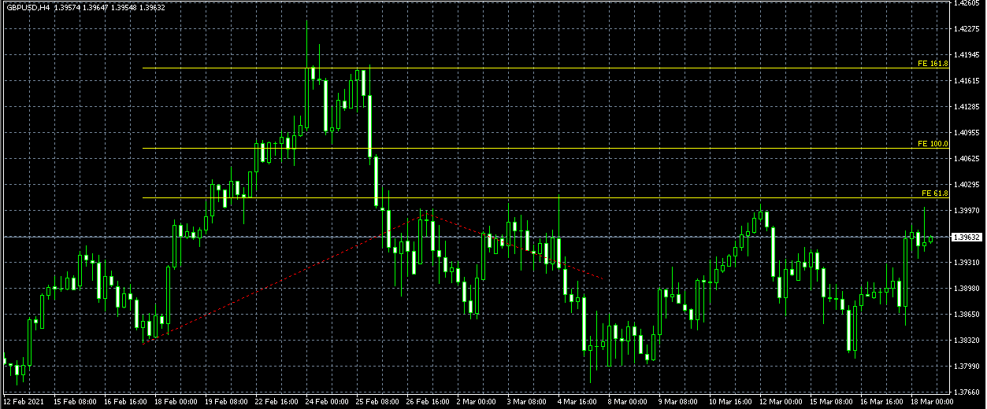Click the 25 Feb 08:00 time label
Image resolution: width=987 pixels, height=409 pixels.
pyautogui.click(x=376, y=401)
